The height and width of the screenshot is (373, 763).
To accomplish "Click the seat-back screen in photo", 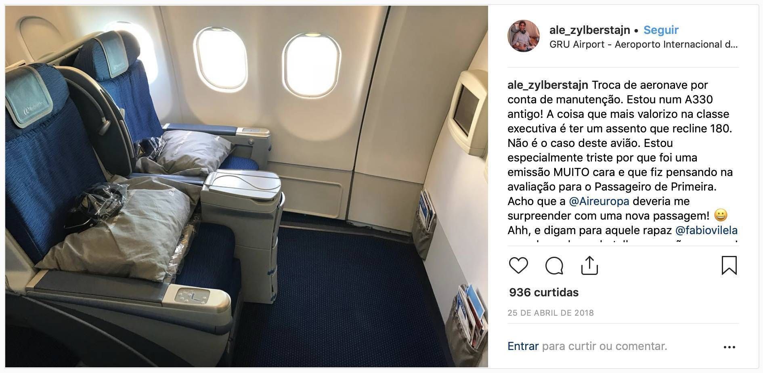I will pos(465,110).
